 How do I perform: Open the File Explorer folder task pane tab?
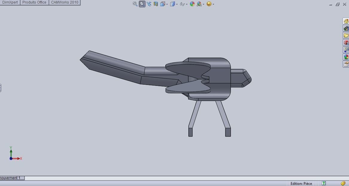346,35
